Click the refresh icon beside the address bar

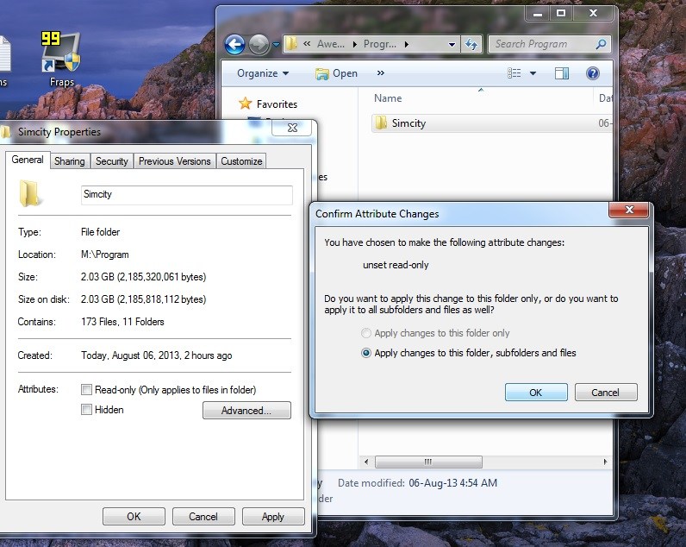(471, 44)
